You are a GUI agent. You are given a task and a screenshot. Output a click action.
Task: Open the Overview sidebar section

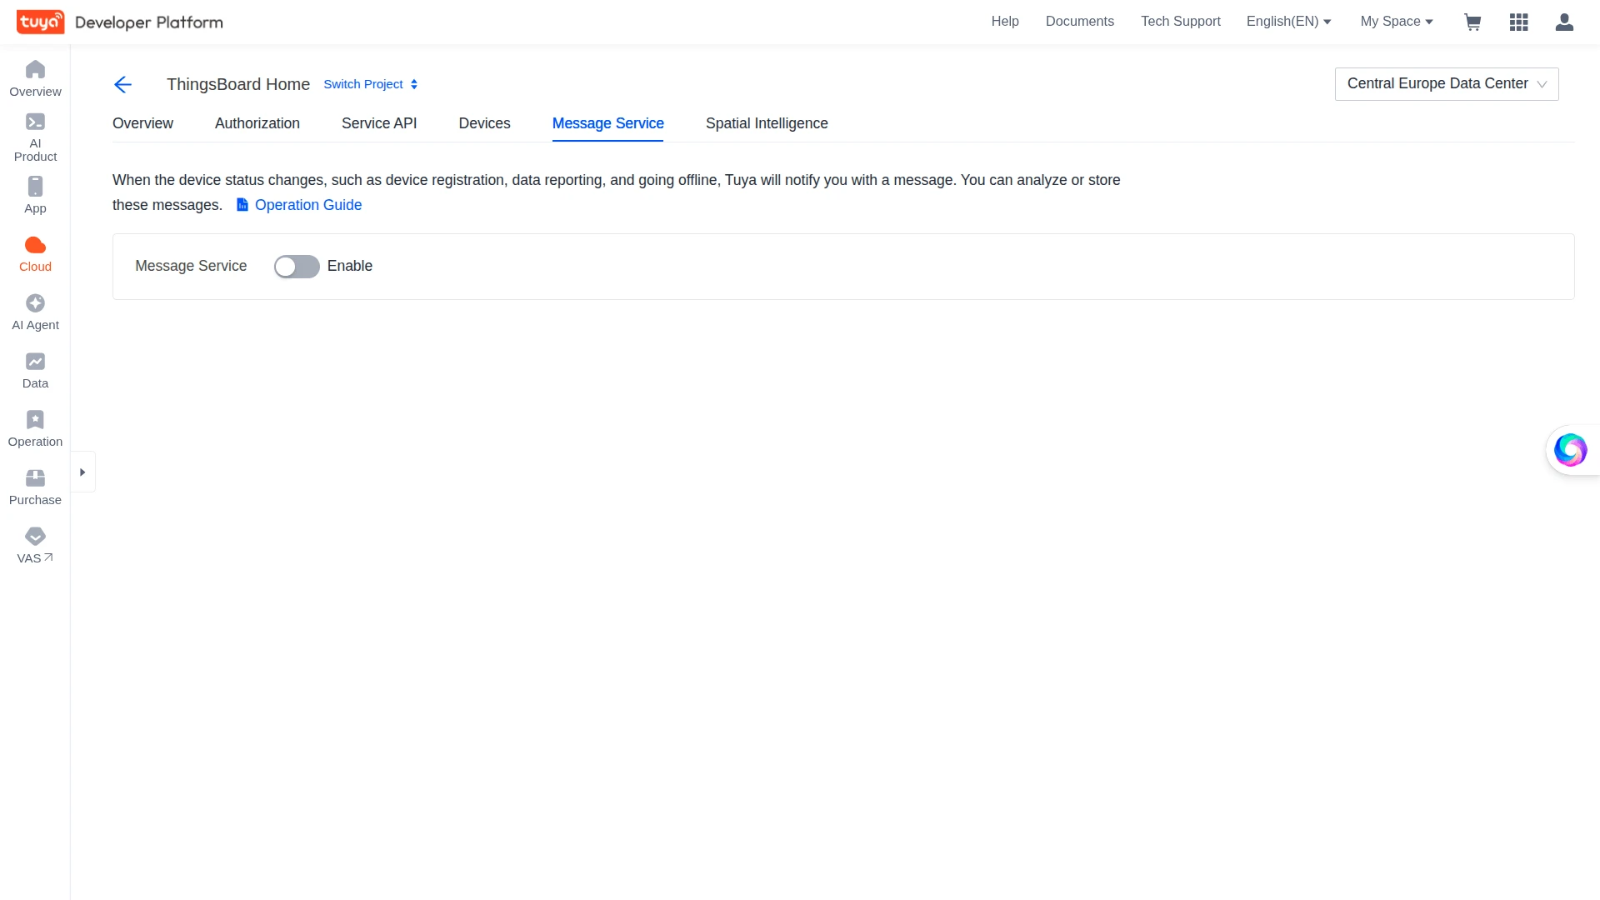coord(35,79)
